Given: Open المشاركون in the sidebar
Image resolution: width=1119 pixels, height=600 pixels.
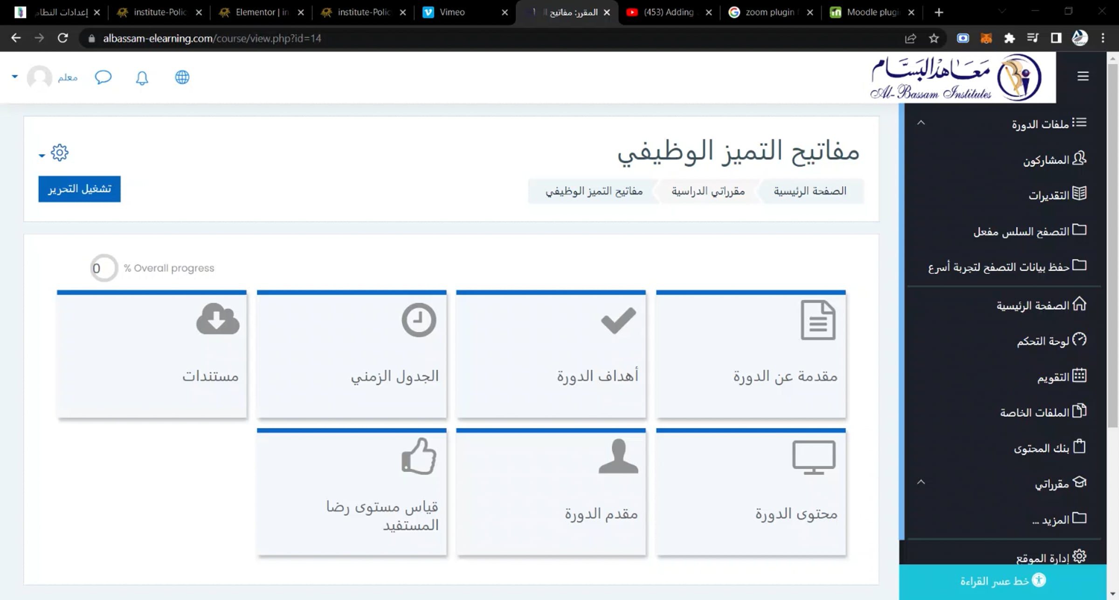Looking at the screenshot, I should 1055,159.
